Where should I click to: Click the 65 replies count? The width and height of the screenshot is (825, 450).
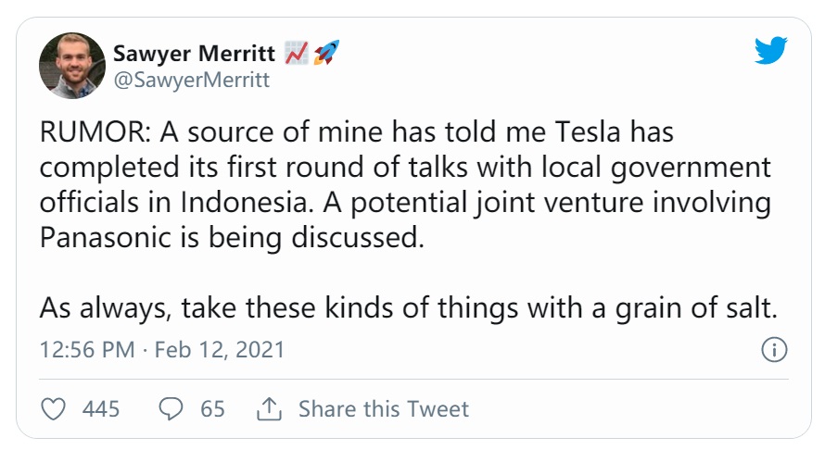tap(212, 408)
